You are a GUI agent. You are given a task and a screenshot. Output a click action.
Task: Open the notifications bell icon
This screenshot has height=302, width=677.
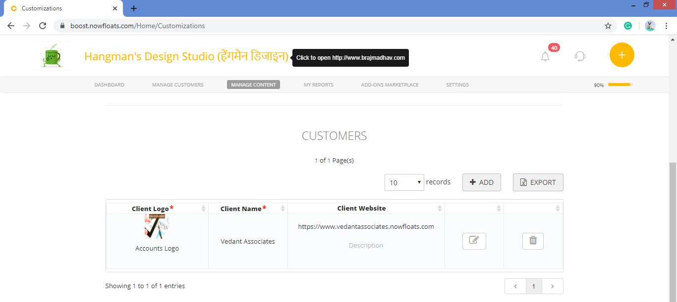point(545,56)
